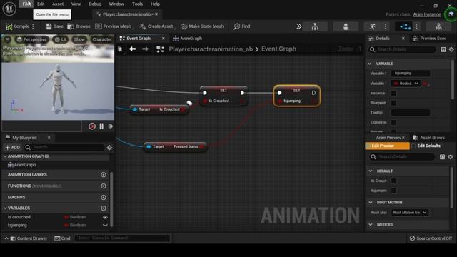Step preview forward one frame
This screenshot has width=457, height=257.
point(111,126)
